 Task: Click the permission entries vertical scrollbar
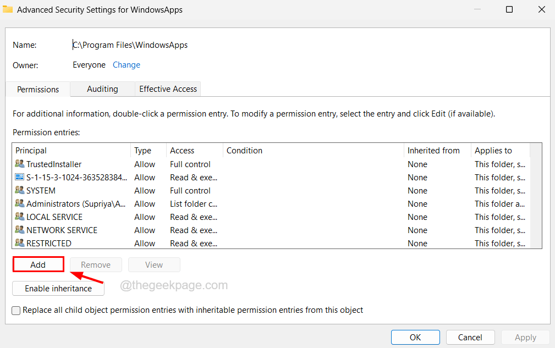(536, 196)
